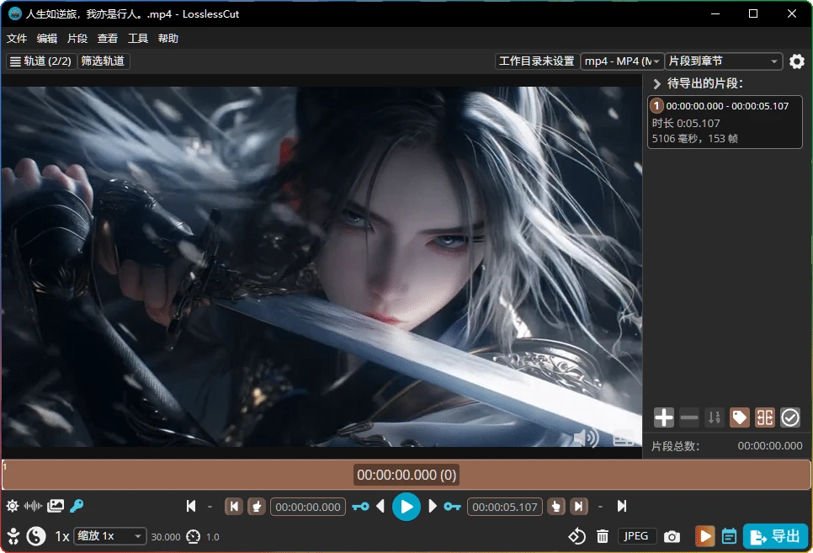This screenshot has width=813, height=553.
Task: Capture a snapshot with the camera icon
Action: click(672, 536)
